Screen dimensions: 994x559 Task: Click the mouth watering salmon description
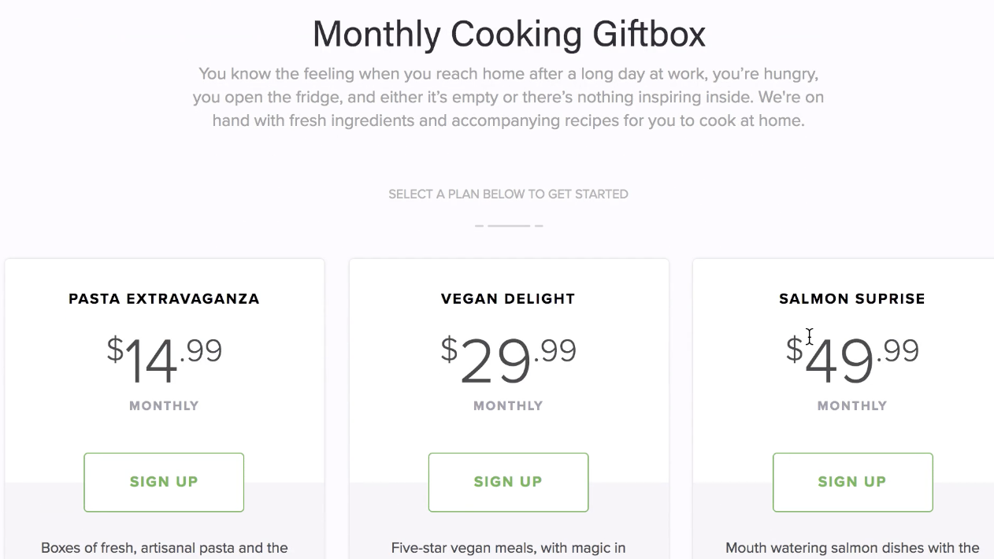tap(852, 547)
